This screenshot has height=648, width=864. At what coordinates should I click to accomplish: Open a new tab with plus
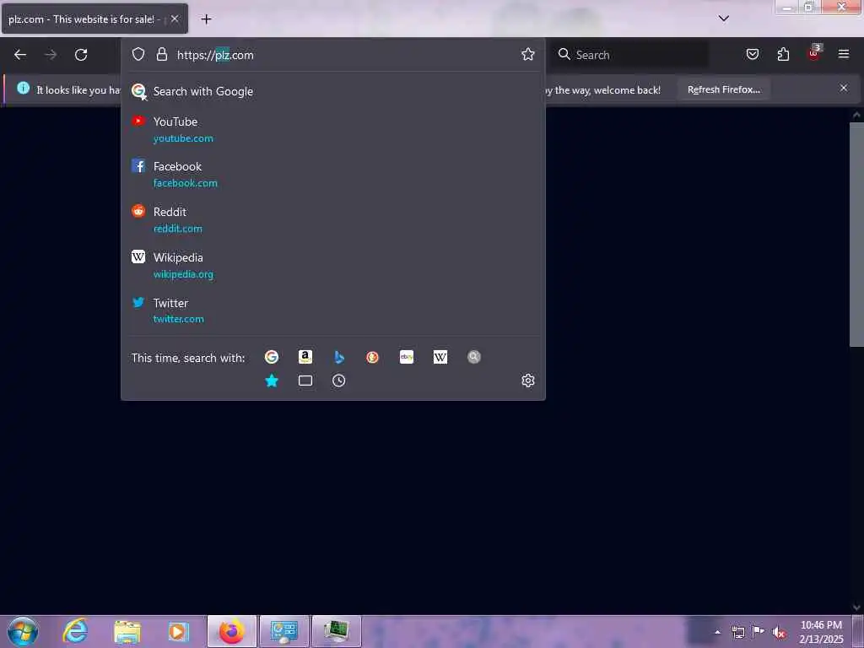(x=206, y=19)
